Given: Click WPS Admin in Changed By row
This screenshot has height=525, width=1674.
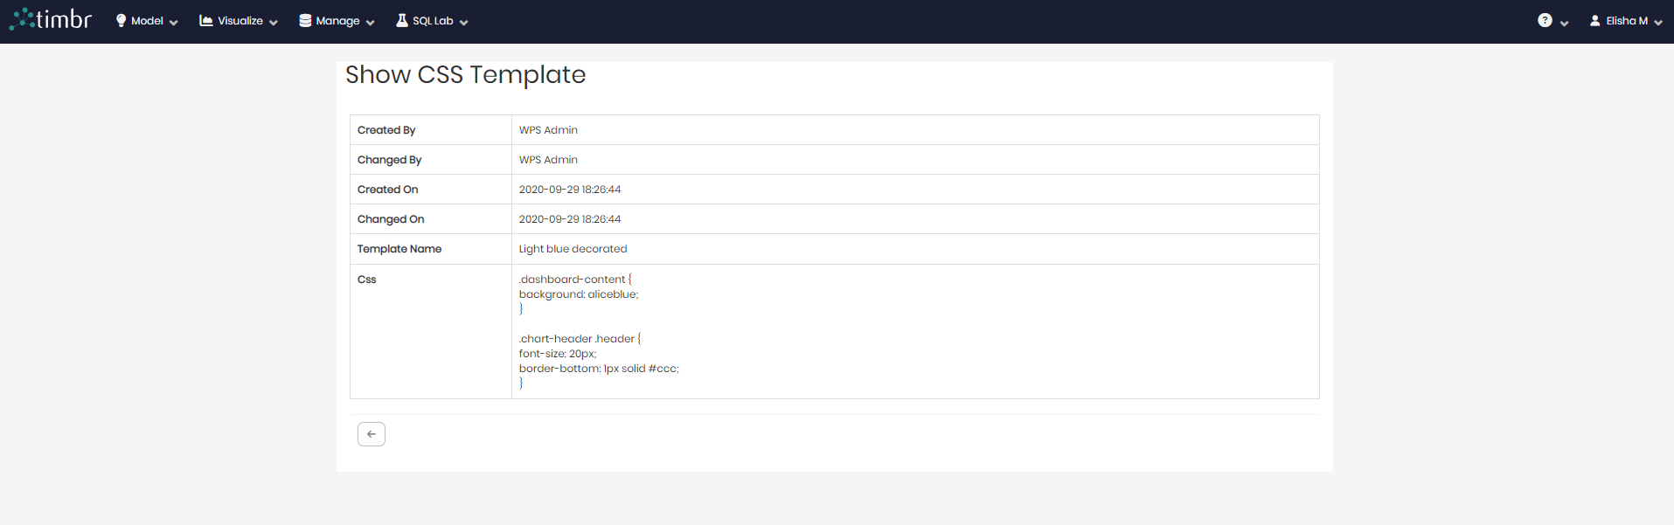Looking at the screenshot, I should (548, 160).
